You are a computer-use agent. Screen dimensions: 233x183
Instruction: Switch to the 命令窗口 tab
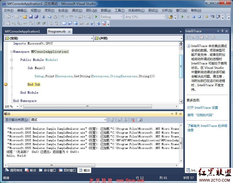click(47, 170)
